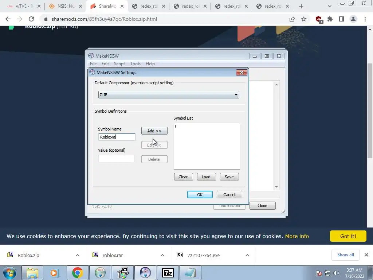Click the page vertical scrollbar thumb
The height and width of the screenshot is (280, 373).
coord(370,111)
